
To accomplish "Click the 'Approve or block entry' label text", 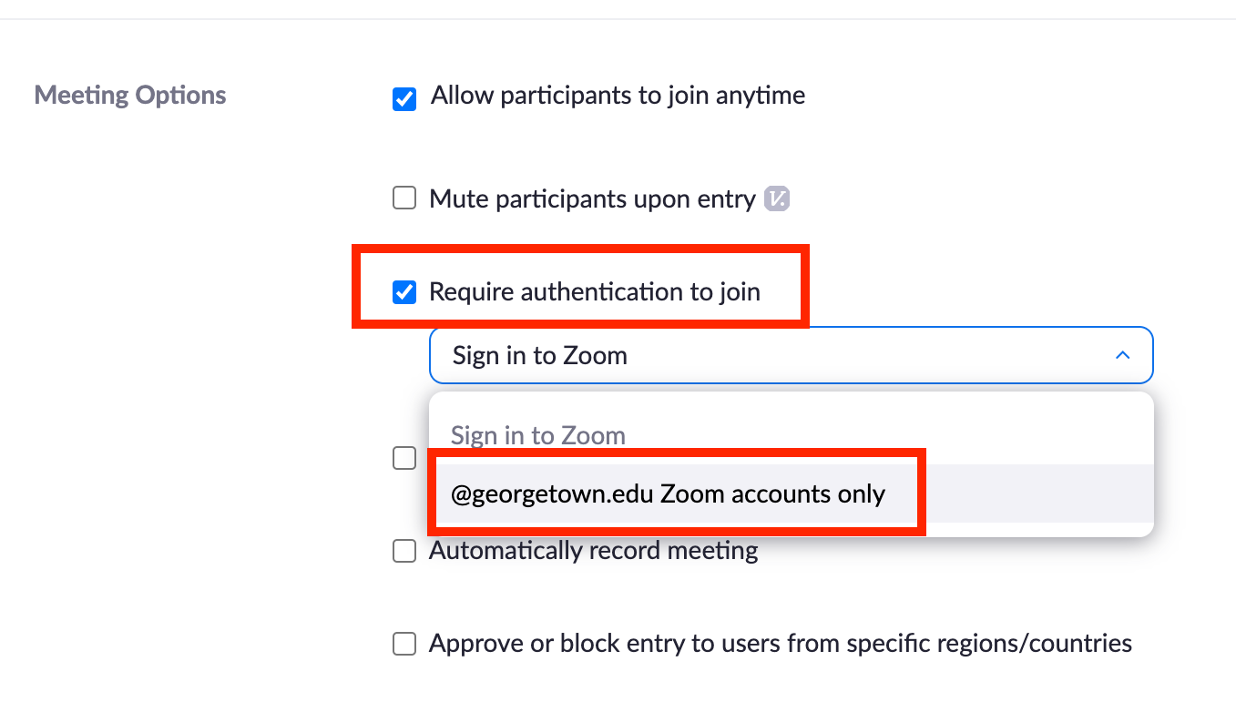I will click(x=780, y=644).
